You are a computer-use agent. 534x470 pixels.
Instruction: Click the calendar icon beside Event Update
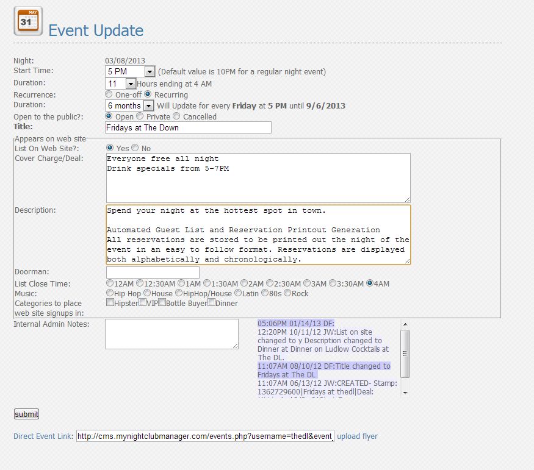[x=28, y=21]
